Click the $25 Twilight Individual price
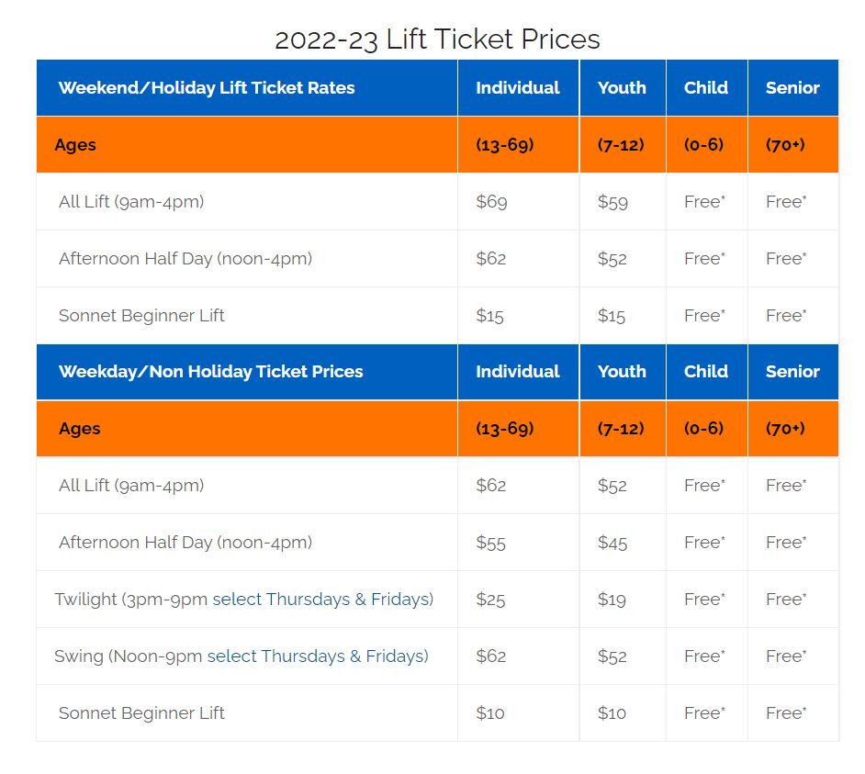 490,600
